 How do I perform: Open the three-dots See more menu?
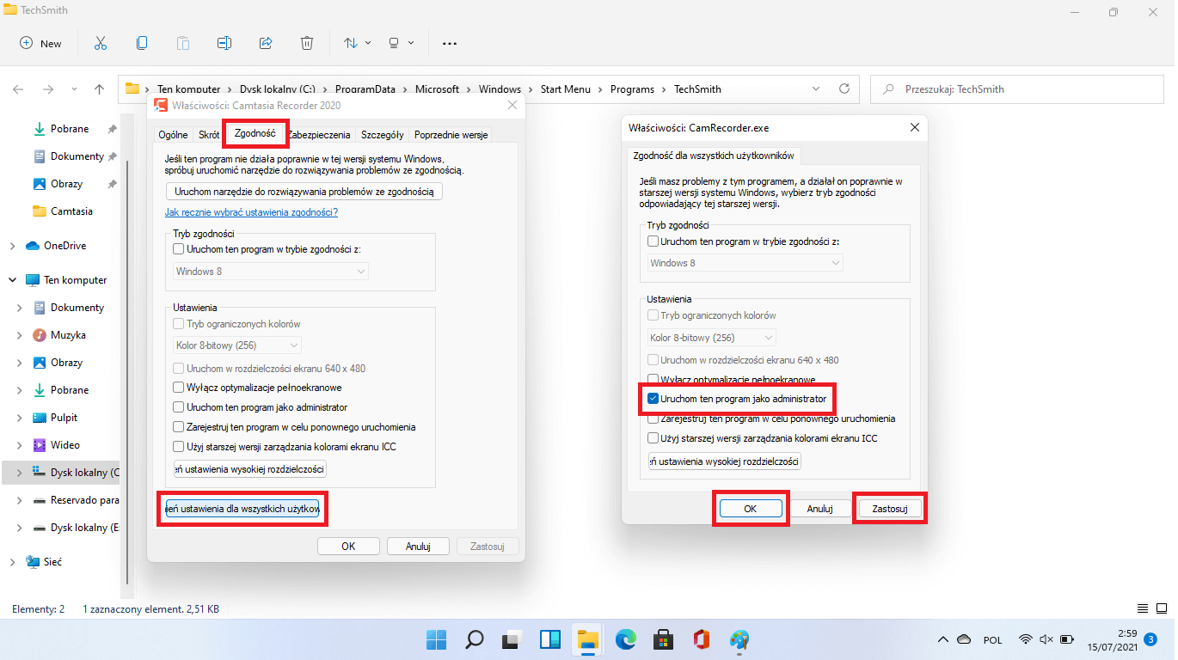coord(449,43)
